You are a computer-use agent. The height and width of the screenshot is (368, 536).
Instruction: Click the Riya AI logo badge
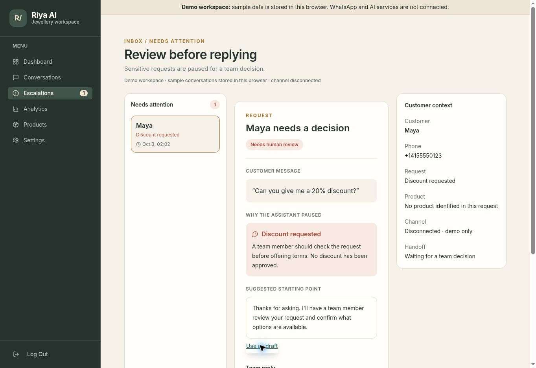pyautogui.click(x=18, y=18)
